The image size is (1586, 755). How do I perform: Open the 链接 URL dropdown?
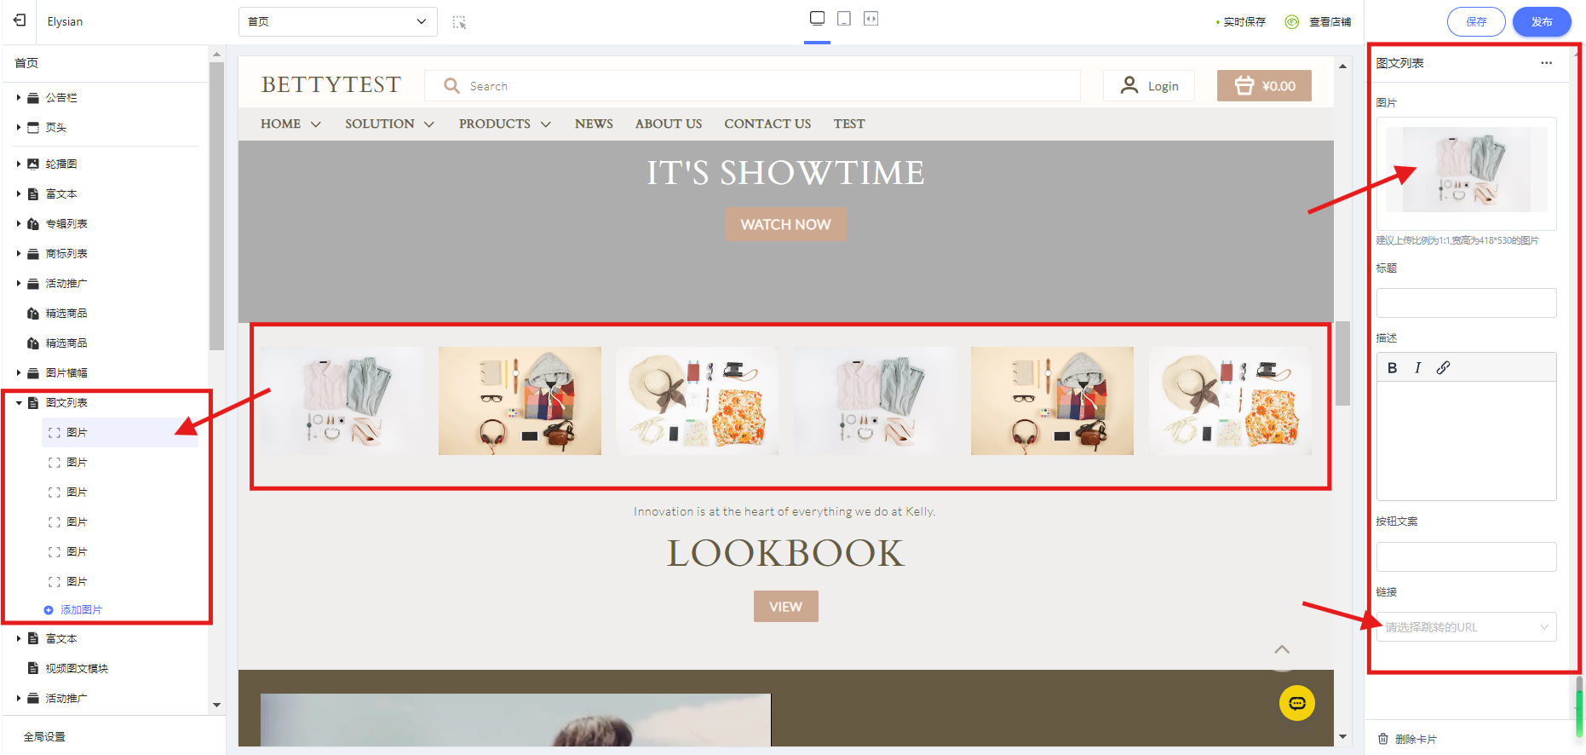coord(1466,627)
